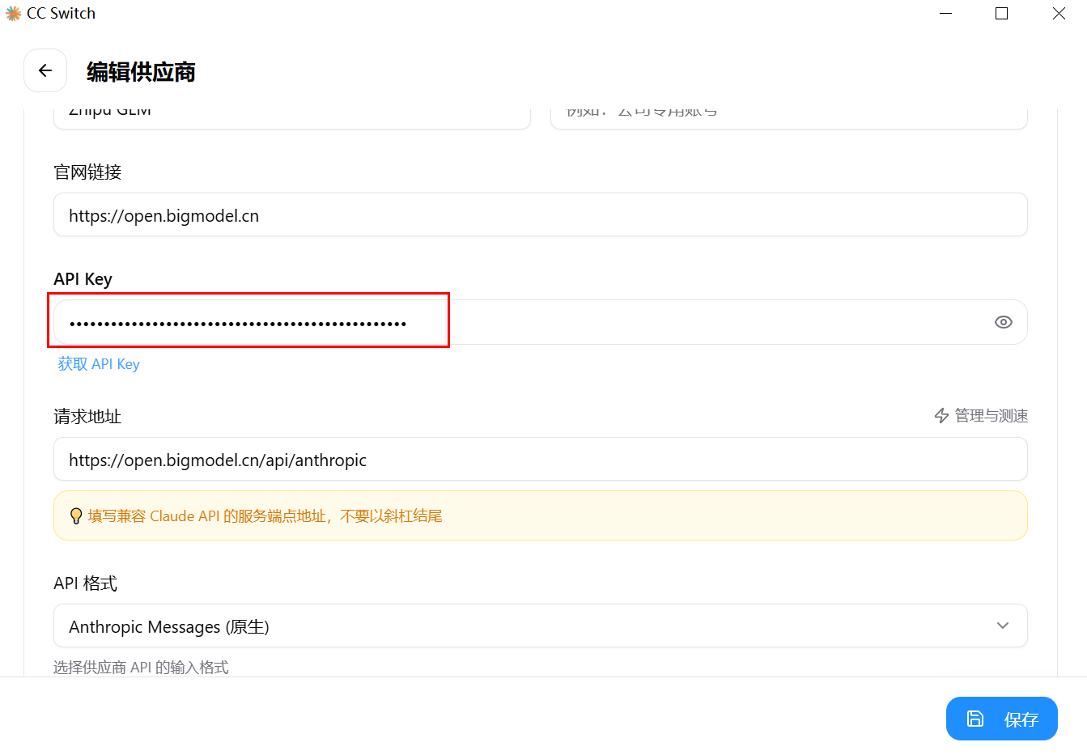Close the CC Switch window
Screen dimensions: 1087x755
pyautogui.click(x=1059, y=14)
